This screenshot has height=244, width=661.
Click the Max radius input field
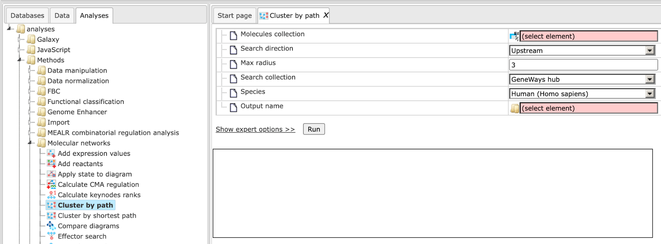point(583,65)
